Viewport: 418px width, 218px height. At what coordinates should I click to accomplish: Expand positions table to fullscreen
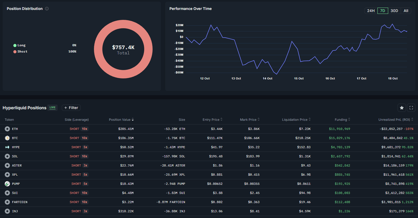[411, 108]
